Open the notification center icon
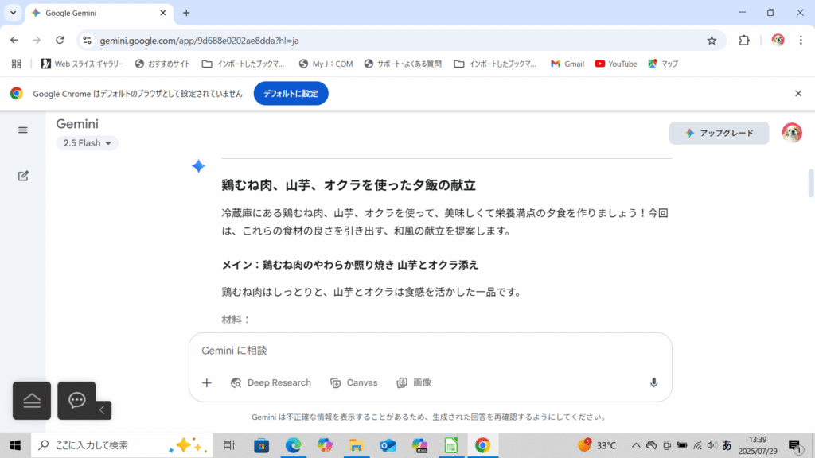 (x=795, y=445)
